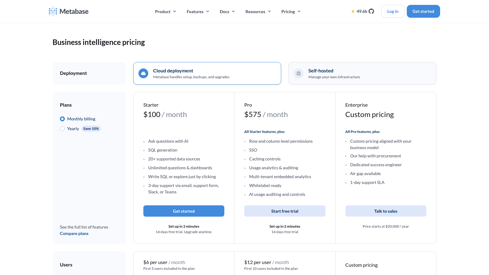Click the Metabase logo icon
Viewport: 489px width, 275px height.
(53, 11)
